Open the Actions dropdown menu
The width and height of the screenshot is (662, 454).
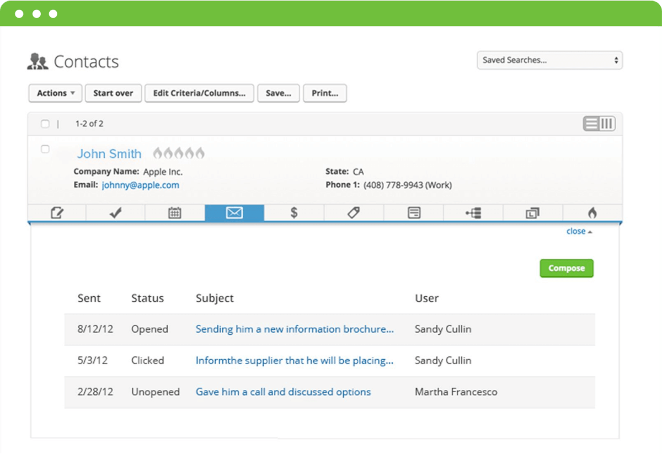[x=55, y=93]
